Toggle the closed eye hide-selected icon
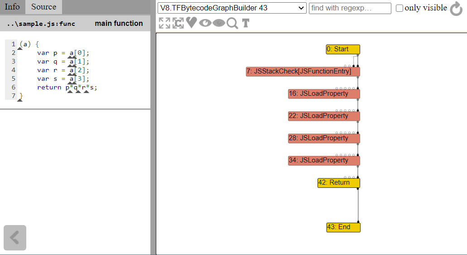 [219, 23]
